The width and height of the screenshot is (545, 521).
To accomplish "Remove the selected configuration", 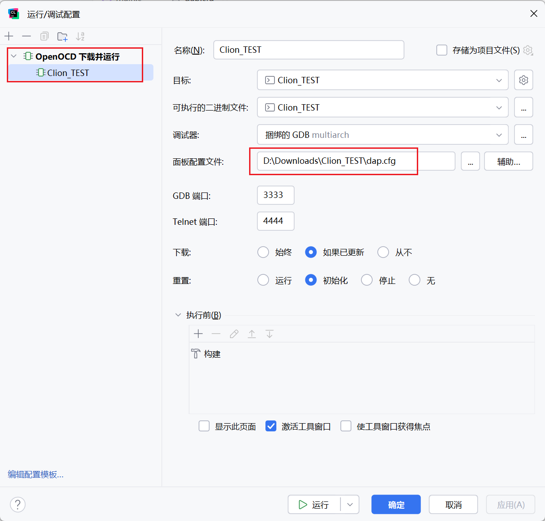I will [26, 36].
